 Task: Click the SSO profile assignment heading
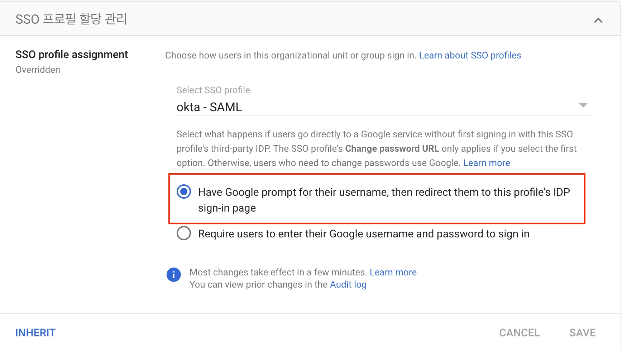[x=72, y=55]
